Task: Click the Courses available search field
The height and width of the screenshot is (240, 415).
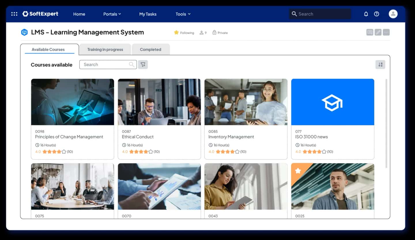Action: (x=108, y=64)
